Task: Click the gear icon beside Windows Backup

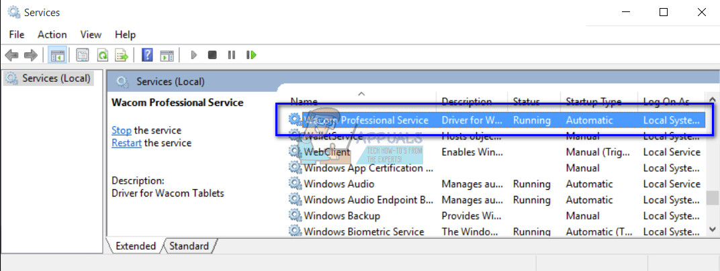Action: pos(295,215)
